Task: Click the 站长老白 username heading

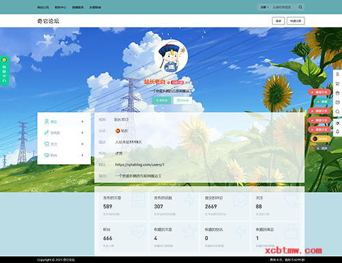Action: tap(155, 82)
